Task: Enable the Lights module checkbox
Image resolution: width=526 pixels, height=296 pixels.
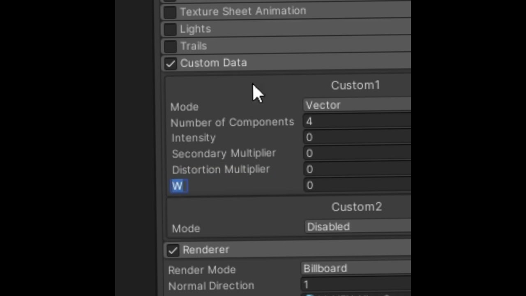Action: coord(170,30)
